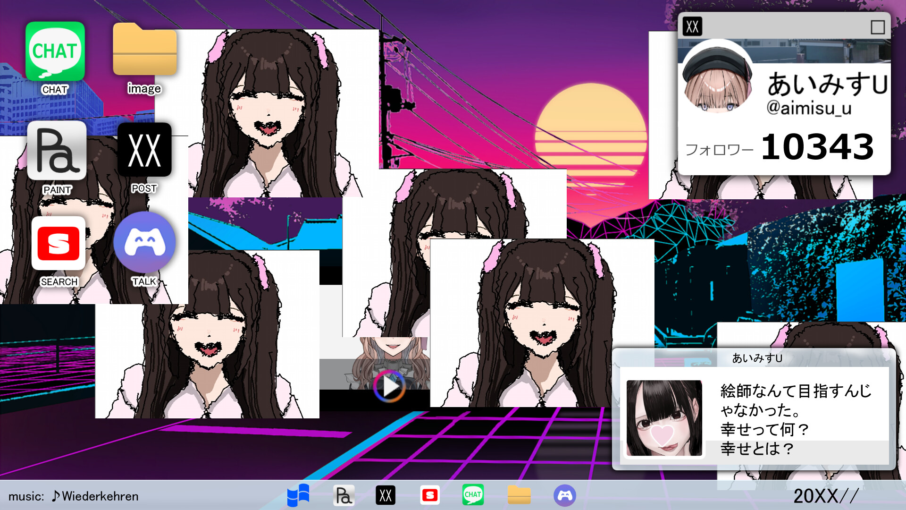Open the image folder on the desktop
Image resolution: width=906 pixels, height=510 pixels.
click(144, 52)
